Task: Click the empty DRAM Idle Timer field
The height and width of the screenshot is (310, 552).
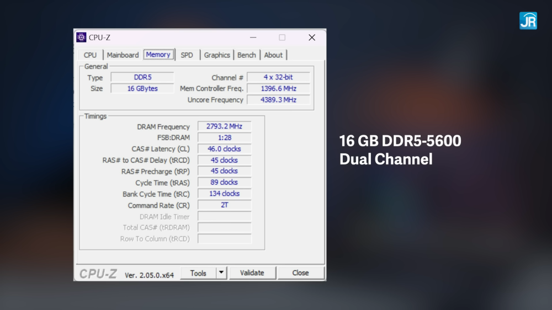Action: (x=224, y=216)
